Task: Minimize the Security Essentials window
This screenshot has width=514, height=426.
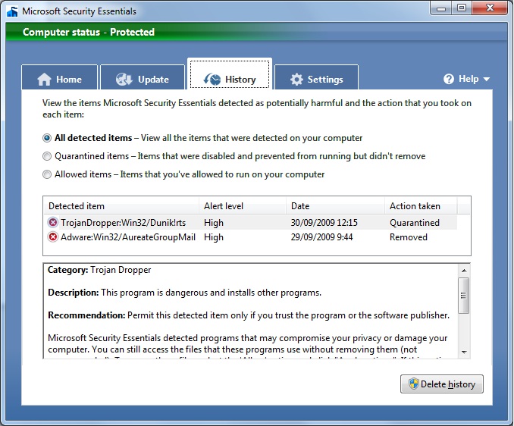Action: (441, 8)
